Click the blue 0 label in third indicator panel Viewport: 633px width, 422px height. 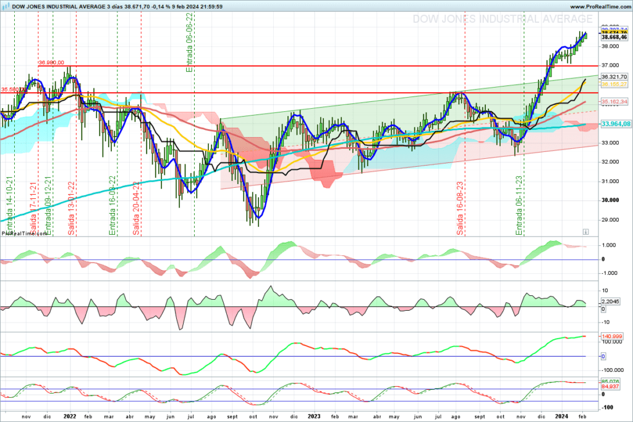(603, 357)
